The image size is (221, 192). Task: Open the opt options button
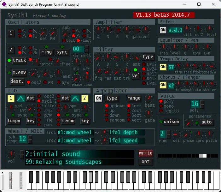pos(146,162)
